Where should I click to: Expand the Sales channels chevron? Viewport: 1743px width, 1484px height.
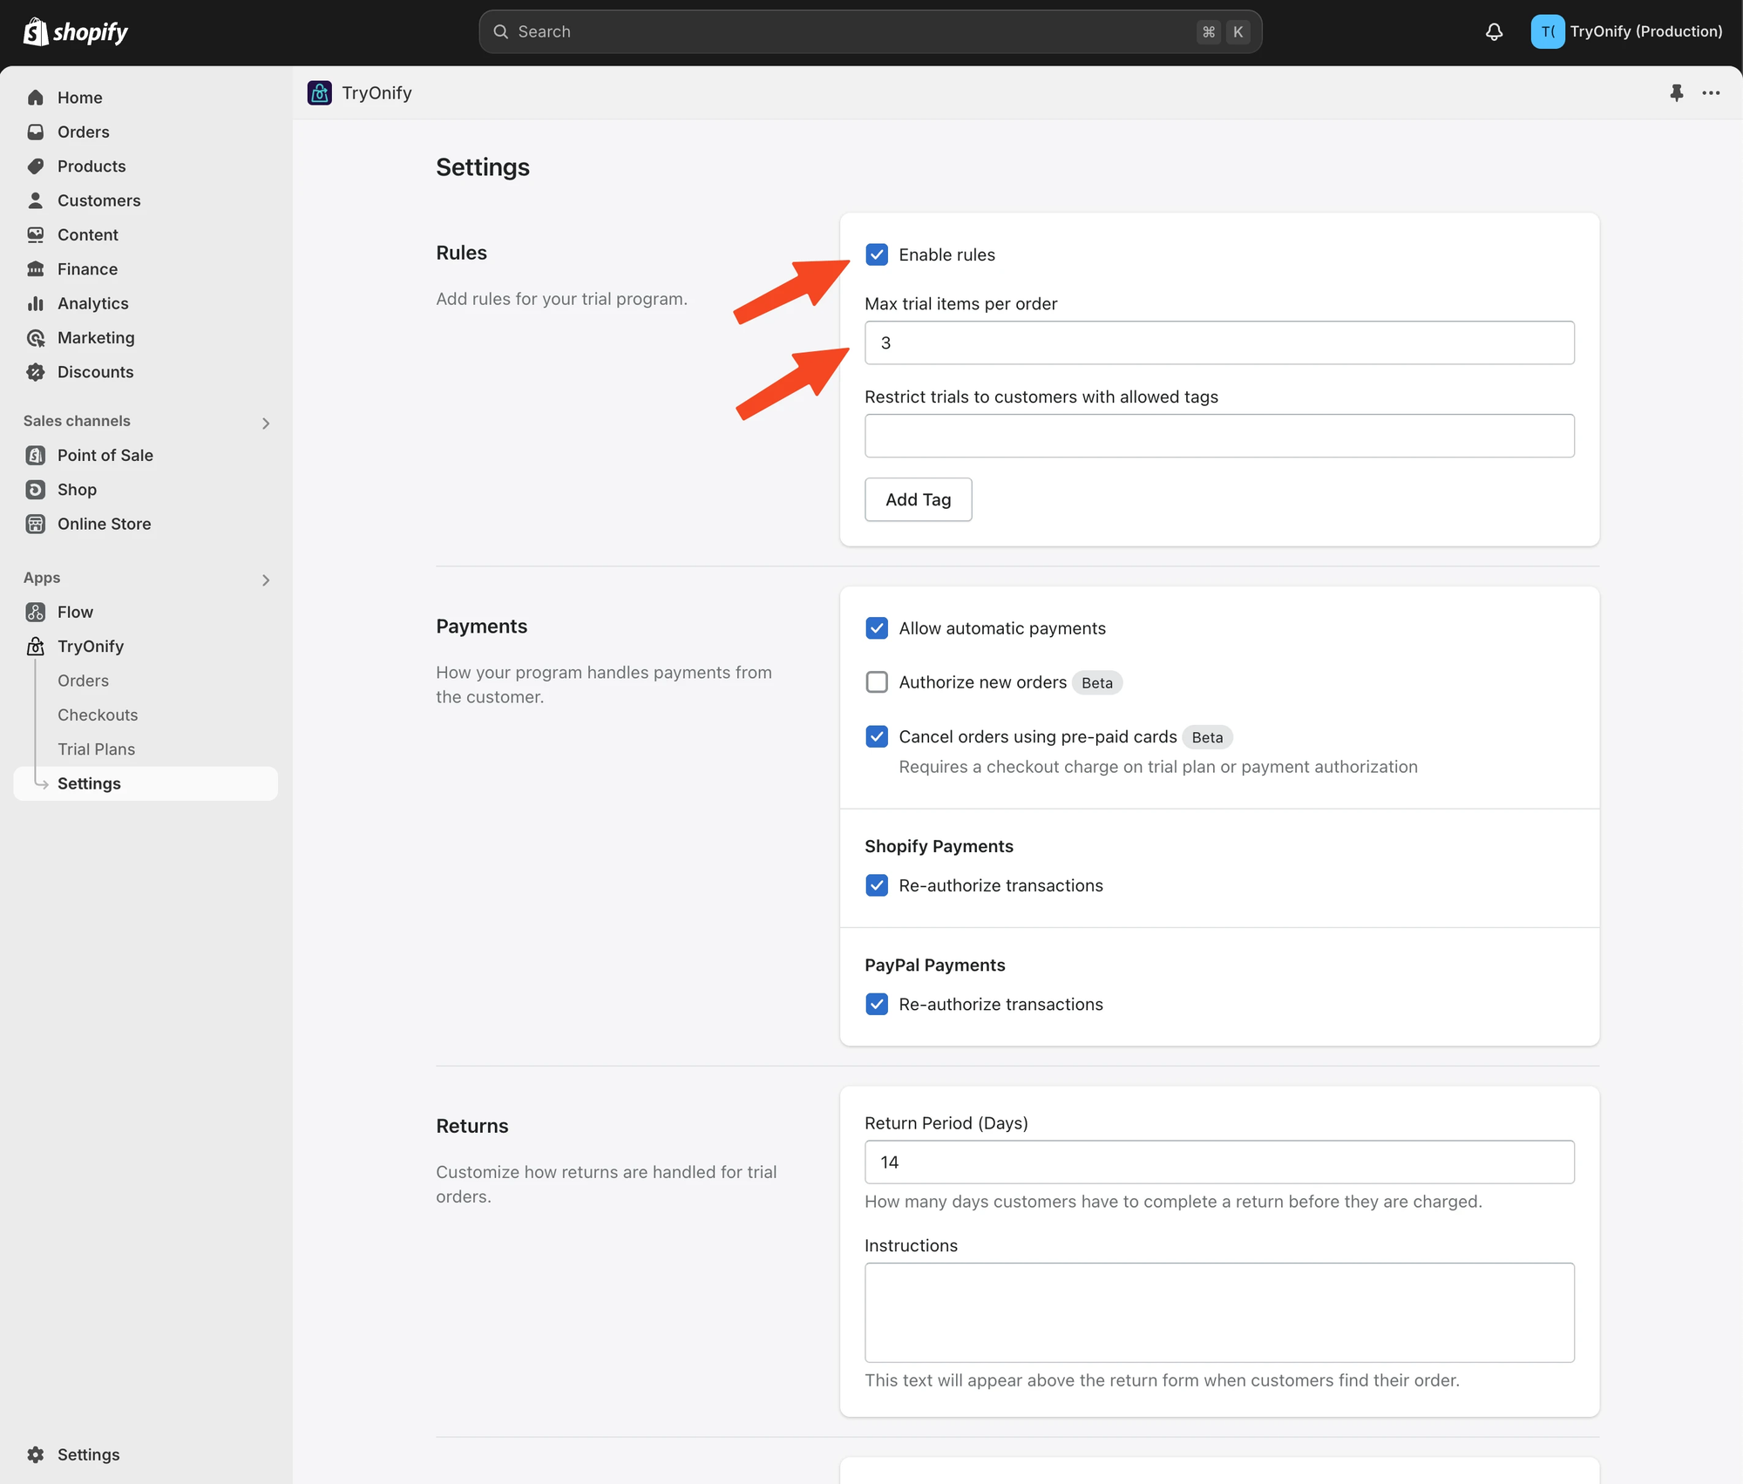[266, 424]
